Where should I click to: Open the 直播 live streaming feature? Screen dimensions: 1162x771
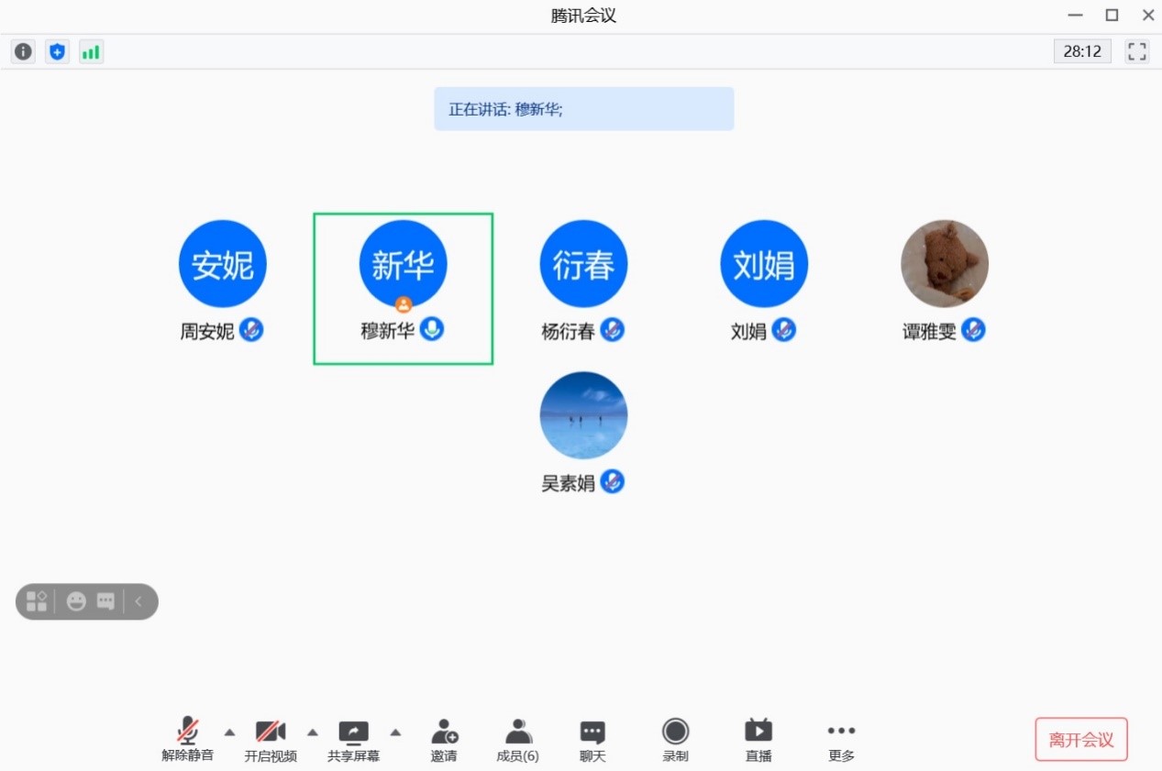(x=757, y=739)
